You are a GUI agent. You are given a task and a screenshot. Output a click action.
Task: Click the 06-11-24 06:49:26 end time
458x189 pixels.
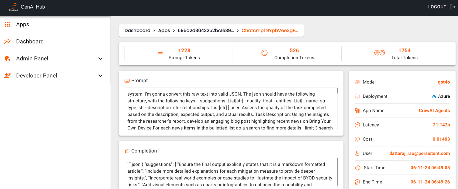[x=430, y=182]
